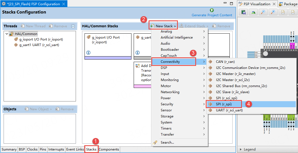Image resolution: width=298 pixels, height=153 pixels.
Task: Reset visualization to 1:1 scale
Action: click(283, 12)
